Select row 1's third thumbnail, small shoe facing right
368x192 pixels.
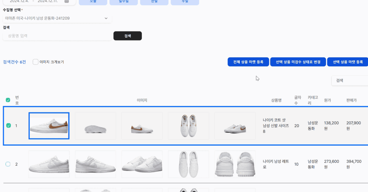click(142, 126)
